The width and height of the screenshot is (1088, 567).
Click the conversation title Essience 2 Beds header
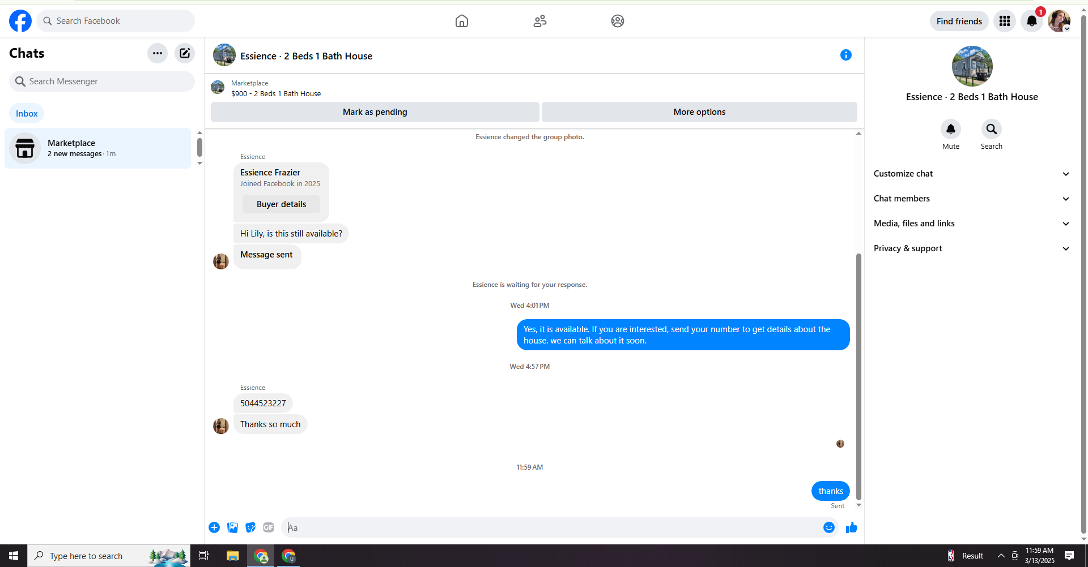point(306,56)
